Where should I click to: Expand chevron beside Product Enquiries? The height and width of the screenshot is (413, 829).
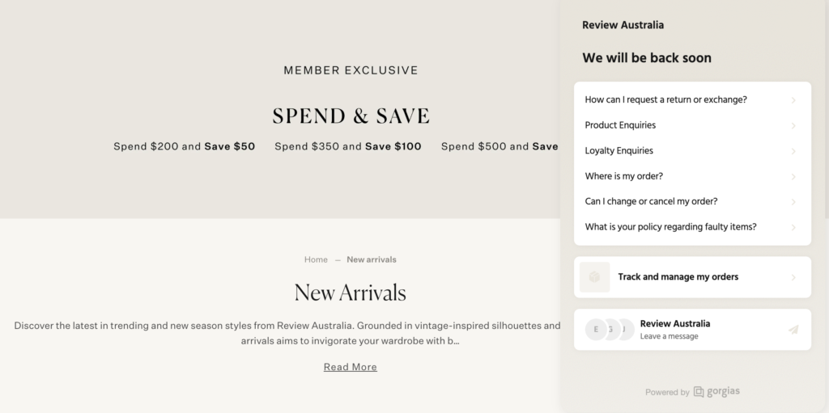click(x=793, y=126)
